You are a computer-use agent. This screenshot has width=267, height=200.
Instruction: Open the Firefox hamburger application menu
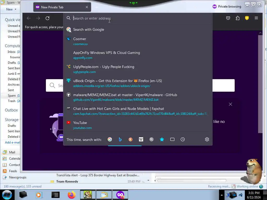(256, 18)
